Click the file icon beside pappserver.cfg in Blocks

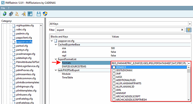click(56, 41)
